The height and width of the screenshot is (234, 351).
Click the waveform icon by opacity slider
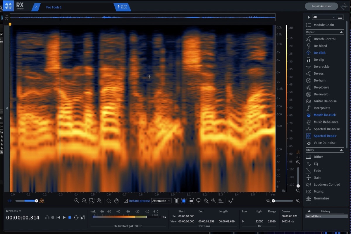(x=10, y=201)
